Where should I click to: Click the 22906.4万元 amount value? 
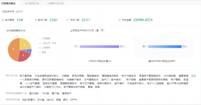[143, 20]
